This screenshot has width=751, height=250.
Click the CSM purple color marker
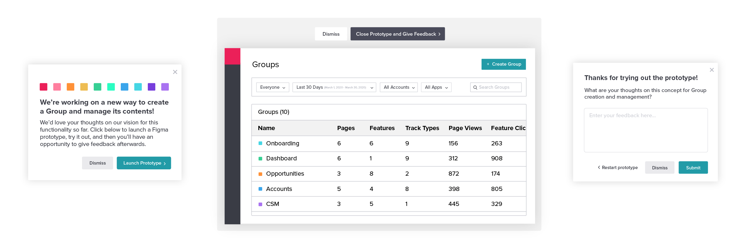pos(260,204)
